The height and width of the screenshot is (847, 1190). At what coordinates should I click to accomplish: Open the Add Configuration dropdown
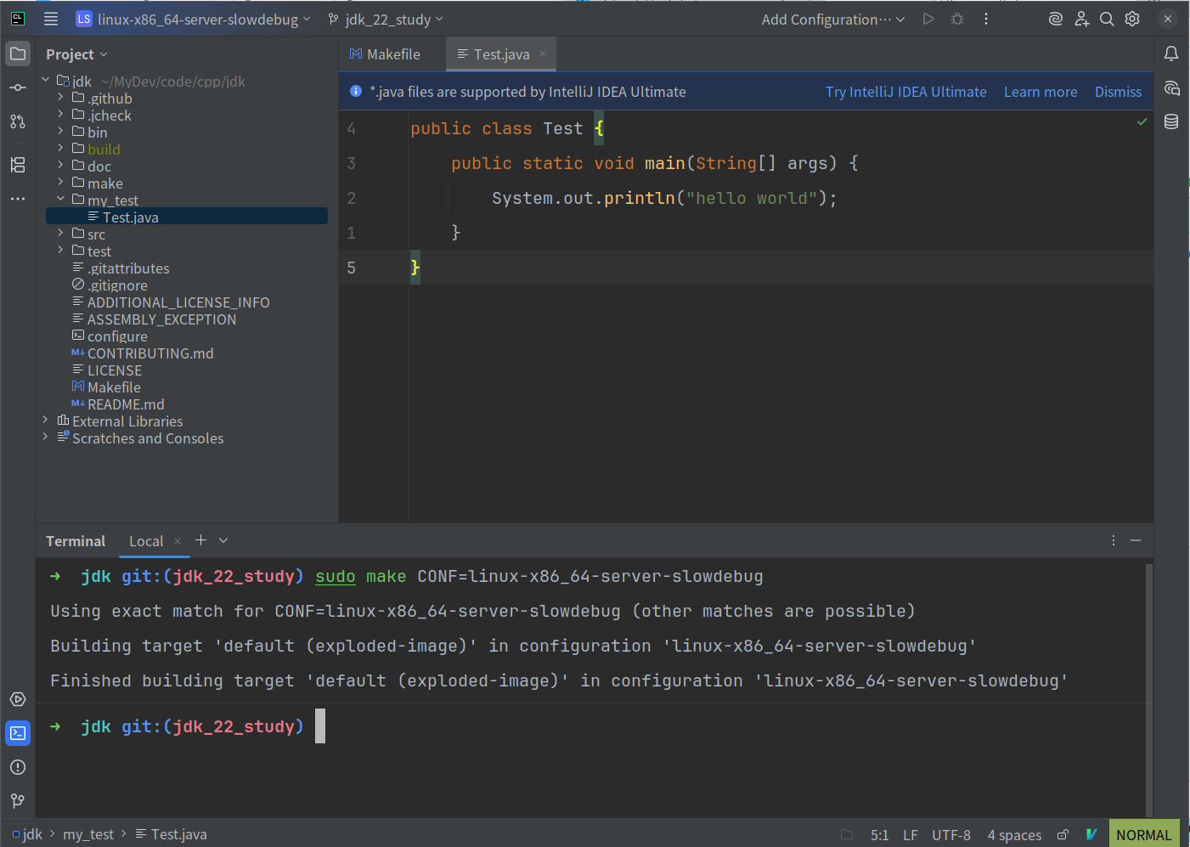[833, 19]
